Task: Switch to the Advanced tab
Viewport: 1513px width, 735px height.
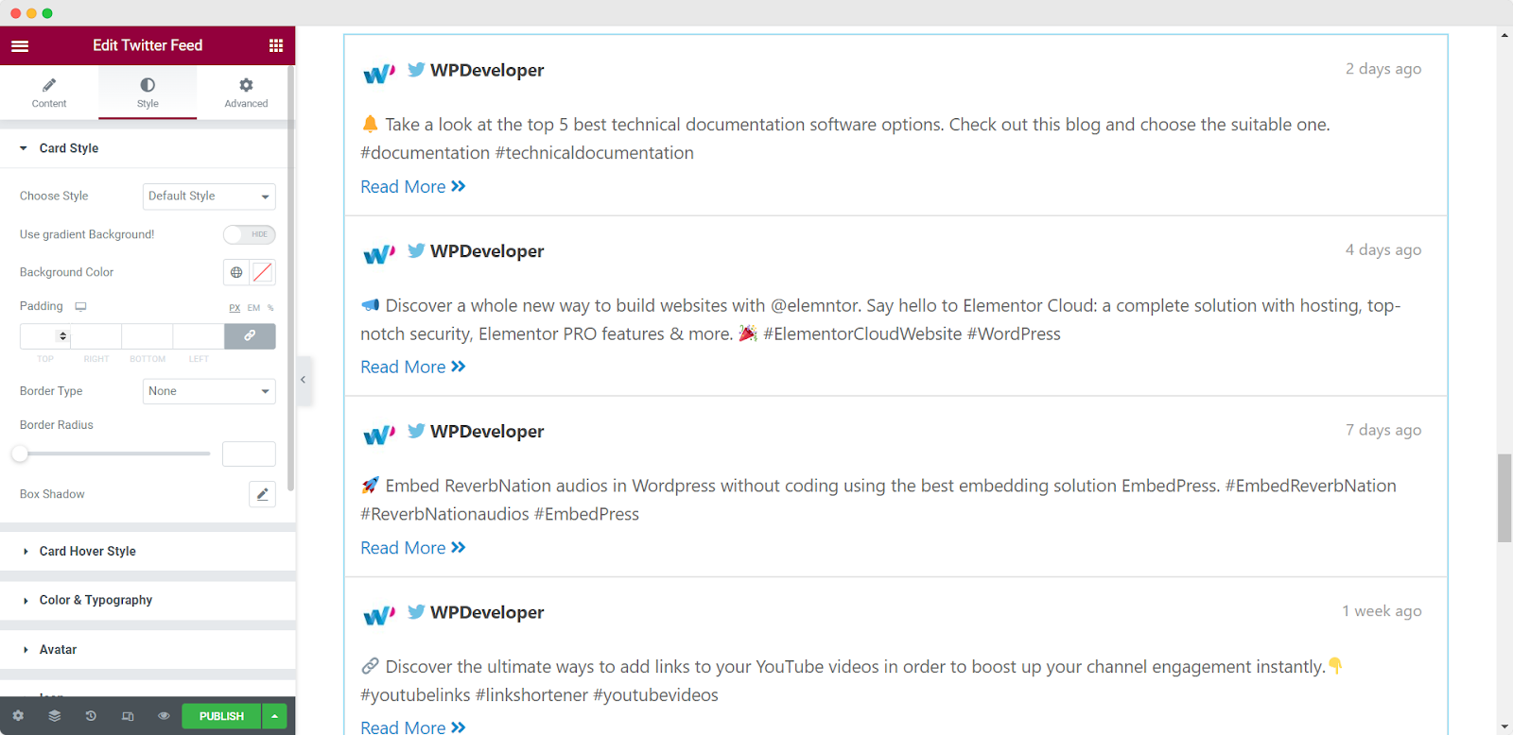Action: click(x=246, y=93)
